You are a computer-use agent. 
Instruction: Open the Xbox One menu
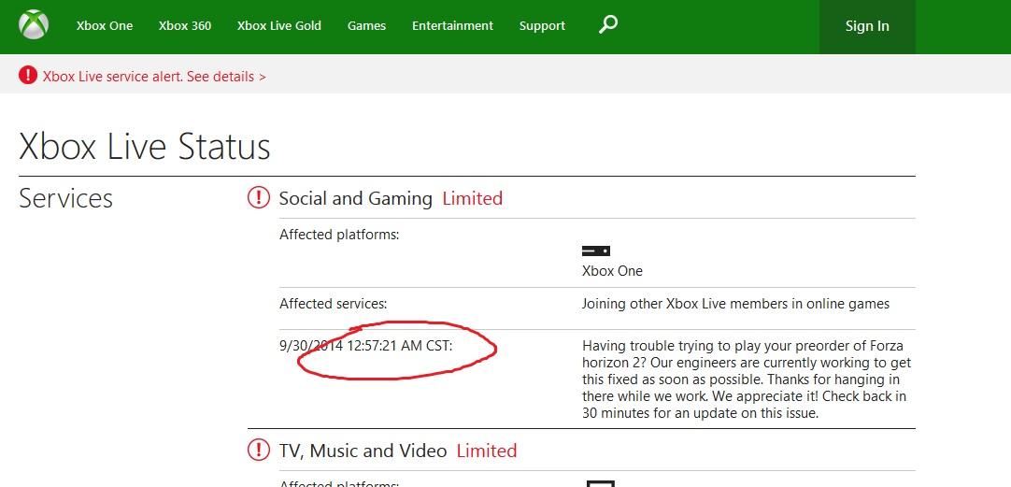105,26
